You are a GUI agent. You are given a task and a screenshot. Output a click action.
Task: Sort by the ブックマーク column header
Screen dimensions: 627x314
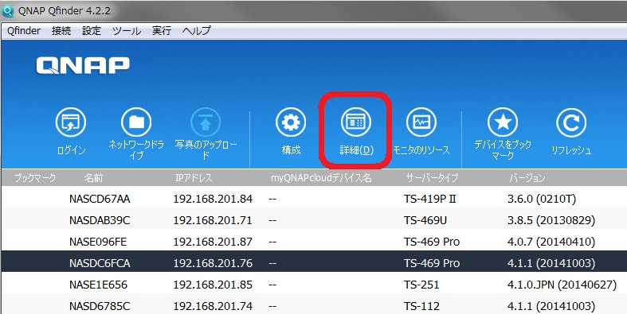(35, 178)
